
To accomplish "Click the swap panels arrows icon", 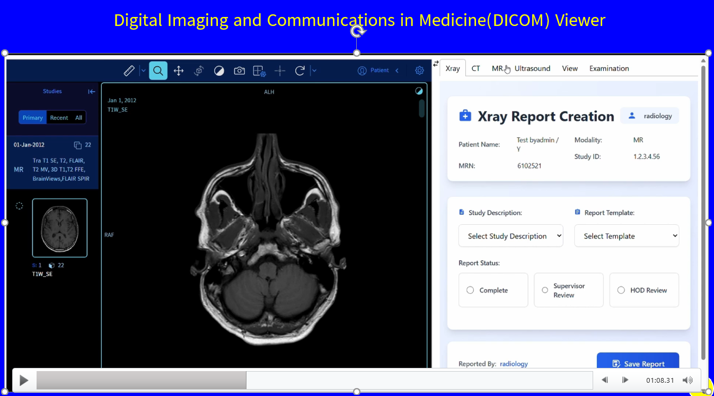I will pyautogui.click(x=436, y=64).
